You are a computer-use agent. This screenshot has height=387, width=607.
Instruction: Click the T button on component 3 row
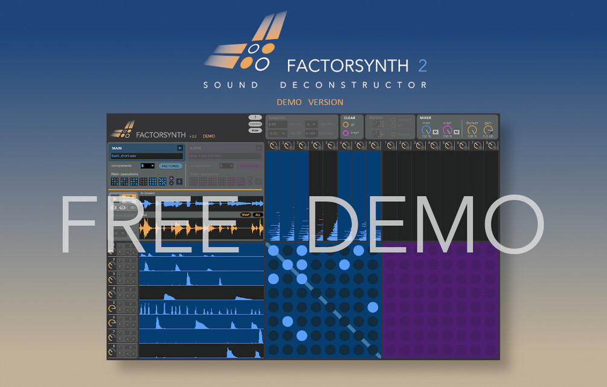coord(120,275)
